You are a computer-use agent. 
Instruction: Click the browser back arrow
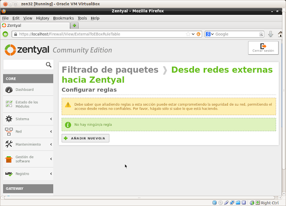pyautogui.click(x=5, y=34)
